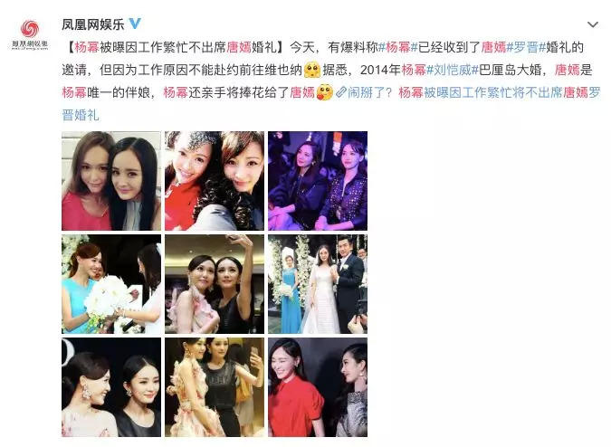Open the #刘恺威# hashtag link
Image resolution: width=611 pixels, height=447 pixels.
pos(452,70)
